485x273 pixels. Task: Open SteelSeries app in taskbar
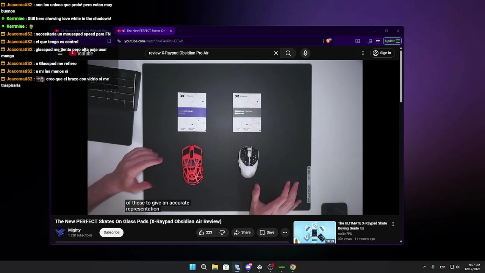[260, 267]
